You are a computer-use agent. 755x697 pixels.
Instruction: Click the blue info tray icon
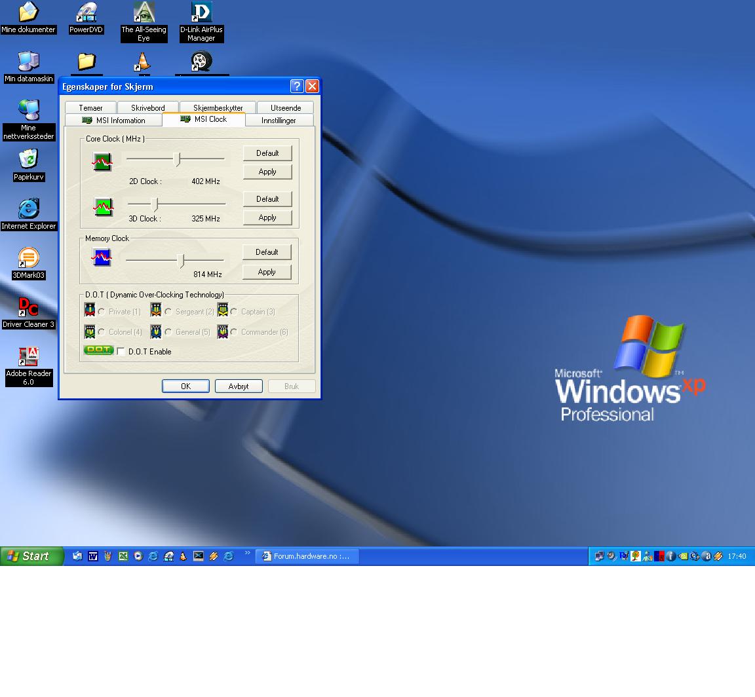[x=671, y=556]
